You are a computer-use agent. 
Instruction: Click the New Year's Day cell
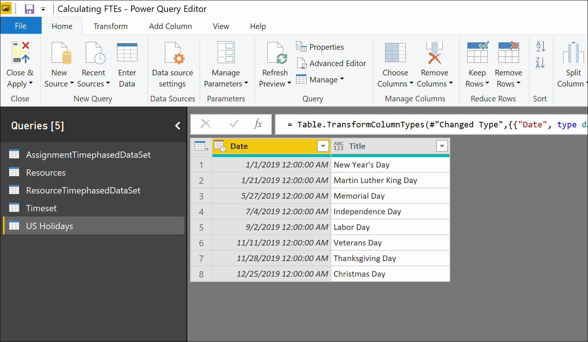390,165
